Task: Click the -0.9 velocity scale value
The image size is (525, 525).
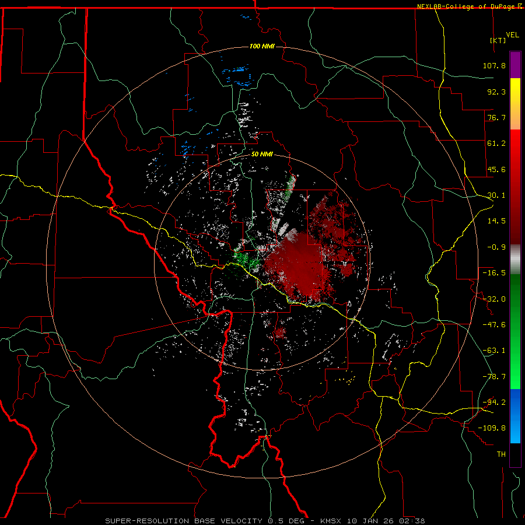Action: (x=496, y=247)
